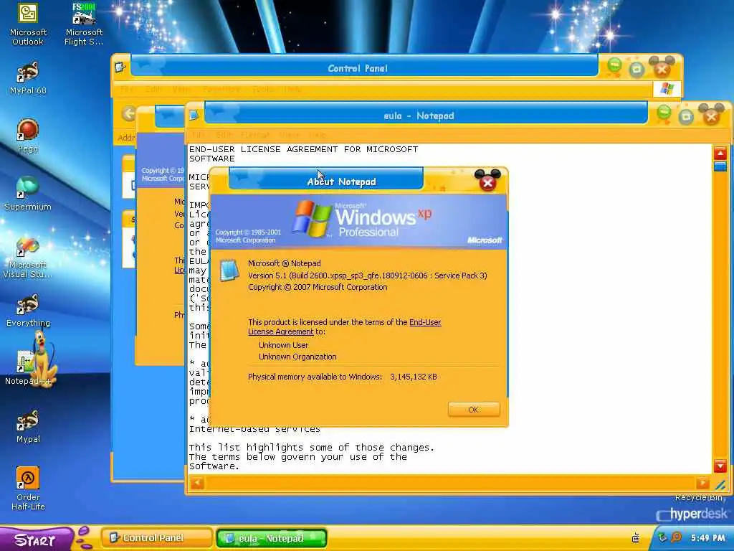The width and height of the screenshot is (734, 551).
Task: Click the 'This list highlights' line in Notepad
Action: tap(312, 448)
